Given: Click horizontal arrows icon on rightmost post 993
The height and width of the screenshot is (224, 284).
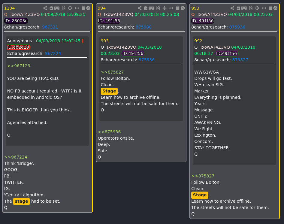Looking at the screenshot, I should tap(264, 8).
